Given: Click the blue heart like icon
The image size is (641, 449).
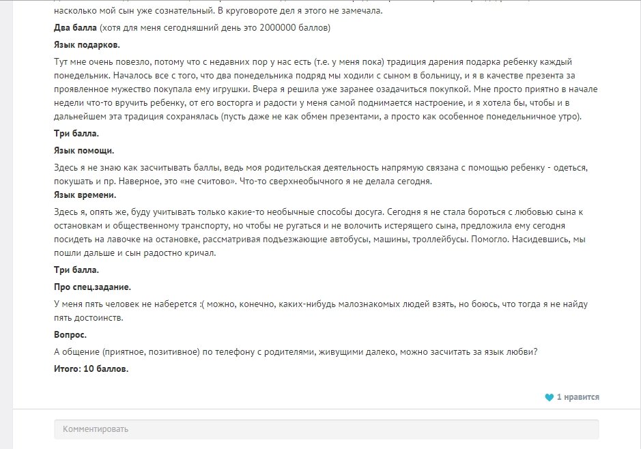Looking at the screenshot, I should (x=549, y=397).
